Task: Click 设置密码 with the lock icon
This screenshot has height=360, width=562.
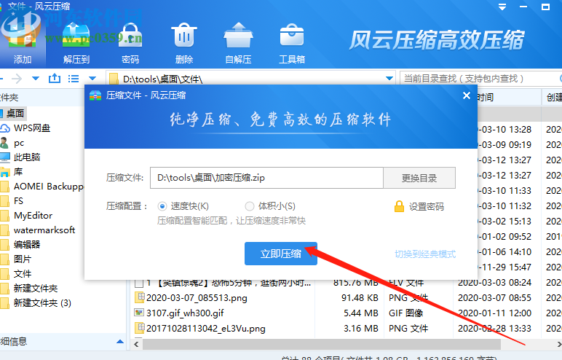Action: click(x=419, y=206)
